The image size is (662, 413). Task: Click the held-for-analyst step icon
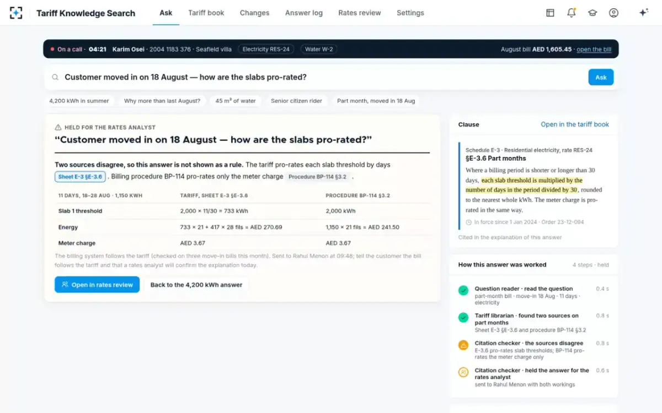(x=463, y=372)
